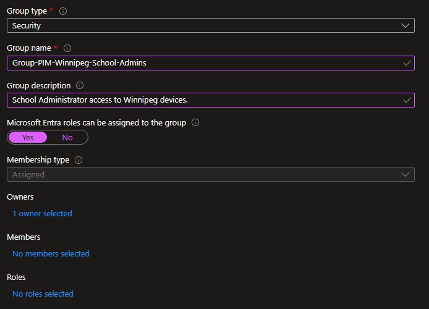Click the info icon beside Group type
The height and width of the screenshot is (309, 429).
pos(64,11)
